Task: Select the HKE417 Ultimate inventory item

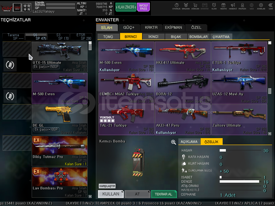Action: (x=183, y=57)
